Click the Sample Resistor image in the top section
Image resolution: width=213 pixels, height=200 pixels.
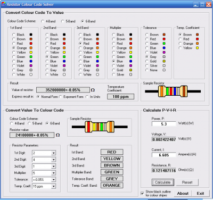(x=173, y=91)
